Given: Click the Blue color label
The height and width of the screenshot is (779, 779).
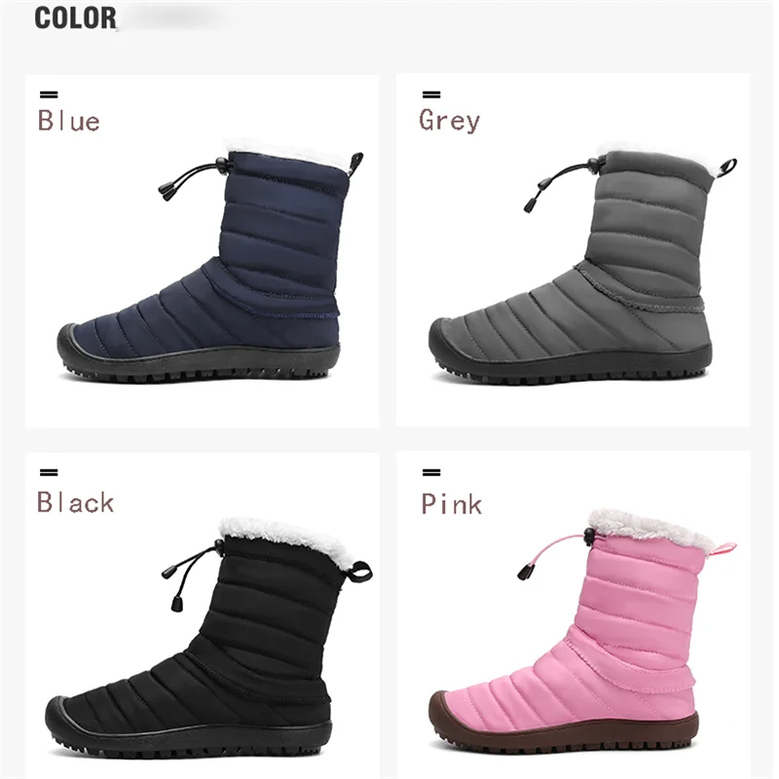Looking at the screenshot, I should [x=68, y=121].
